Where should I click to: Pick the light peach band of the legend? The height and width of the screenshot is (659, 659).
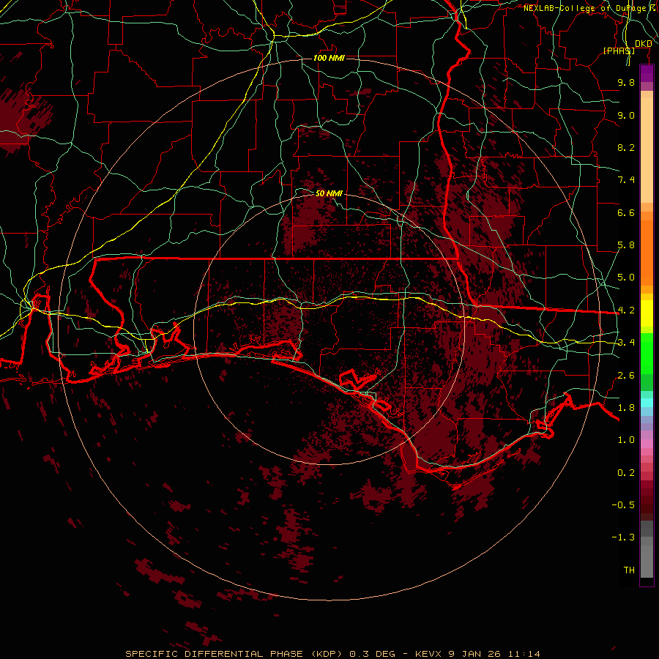647,150
